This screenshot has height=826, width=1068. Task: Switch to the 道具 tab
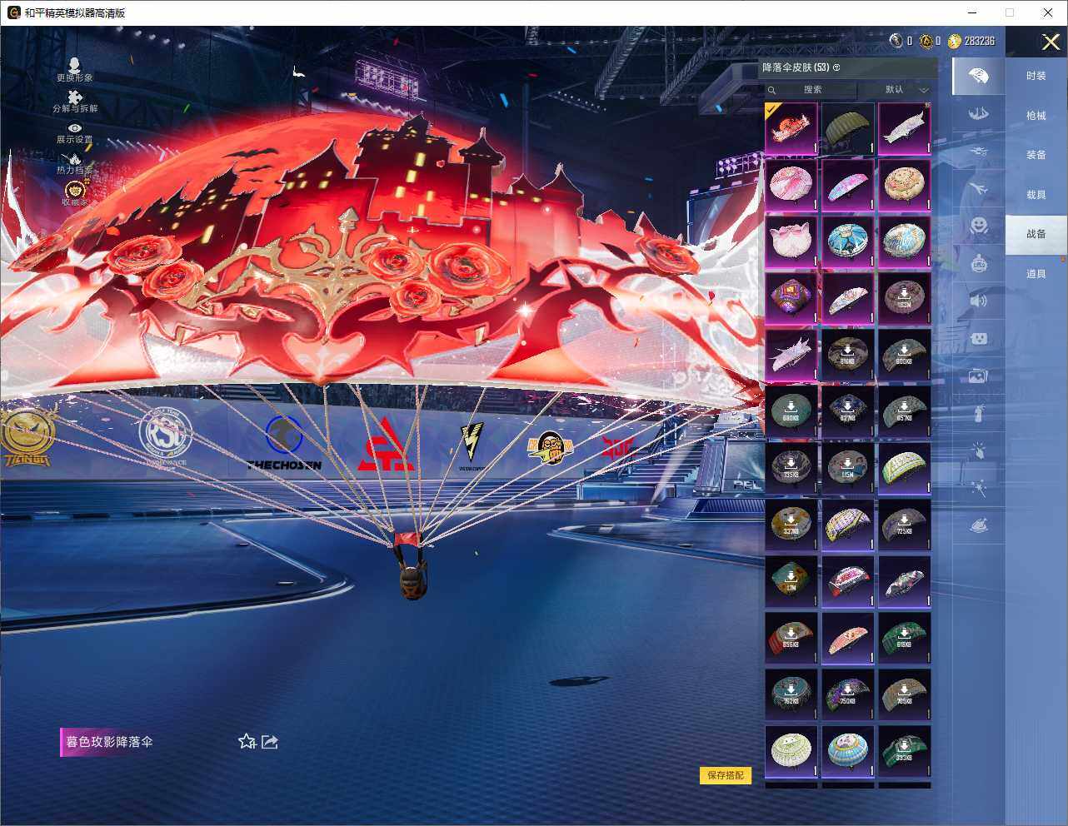1036,274
